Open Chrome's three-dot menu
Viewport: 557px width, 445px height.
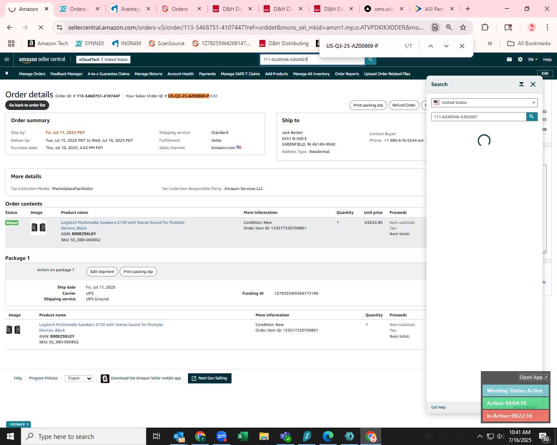(x=547, y=27)
